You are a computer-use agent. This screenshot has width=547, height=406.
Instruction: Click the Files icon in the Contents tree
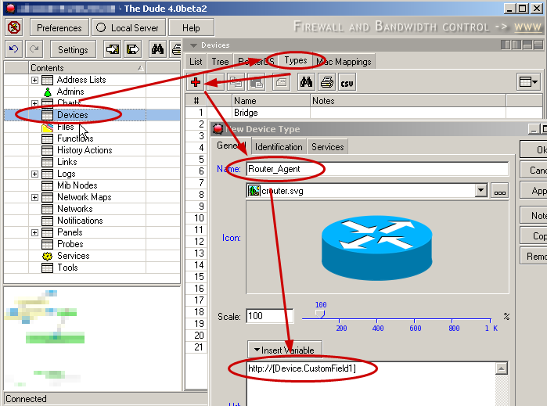pos(47,127)
